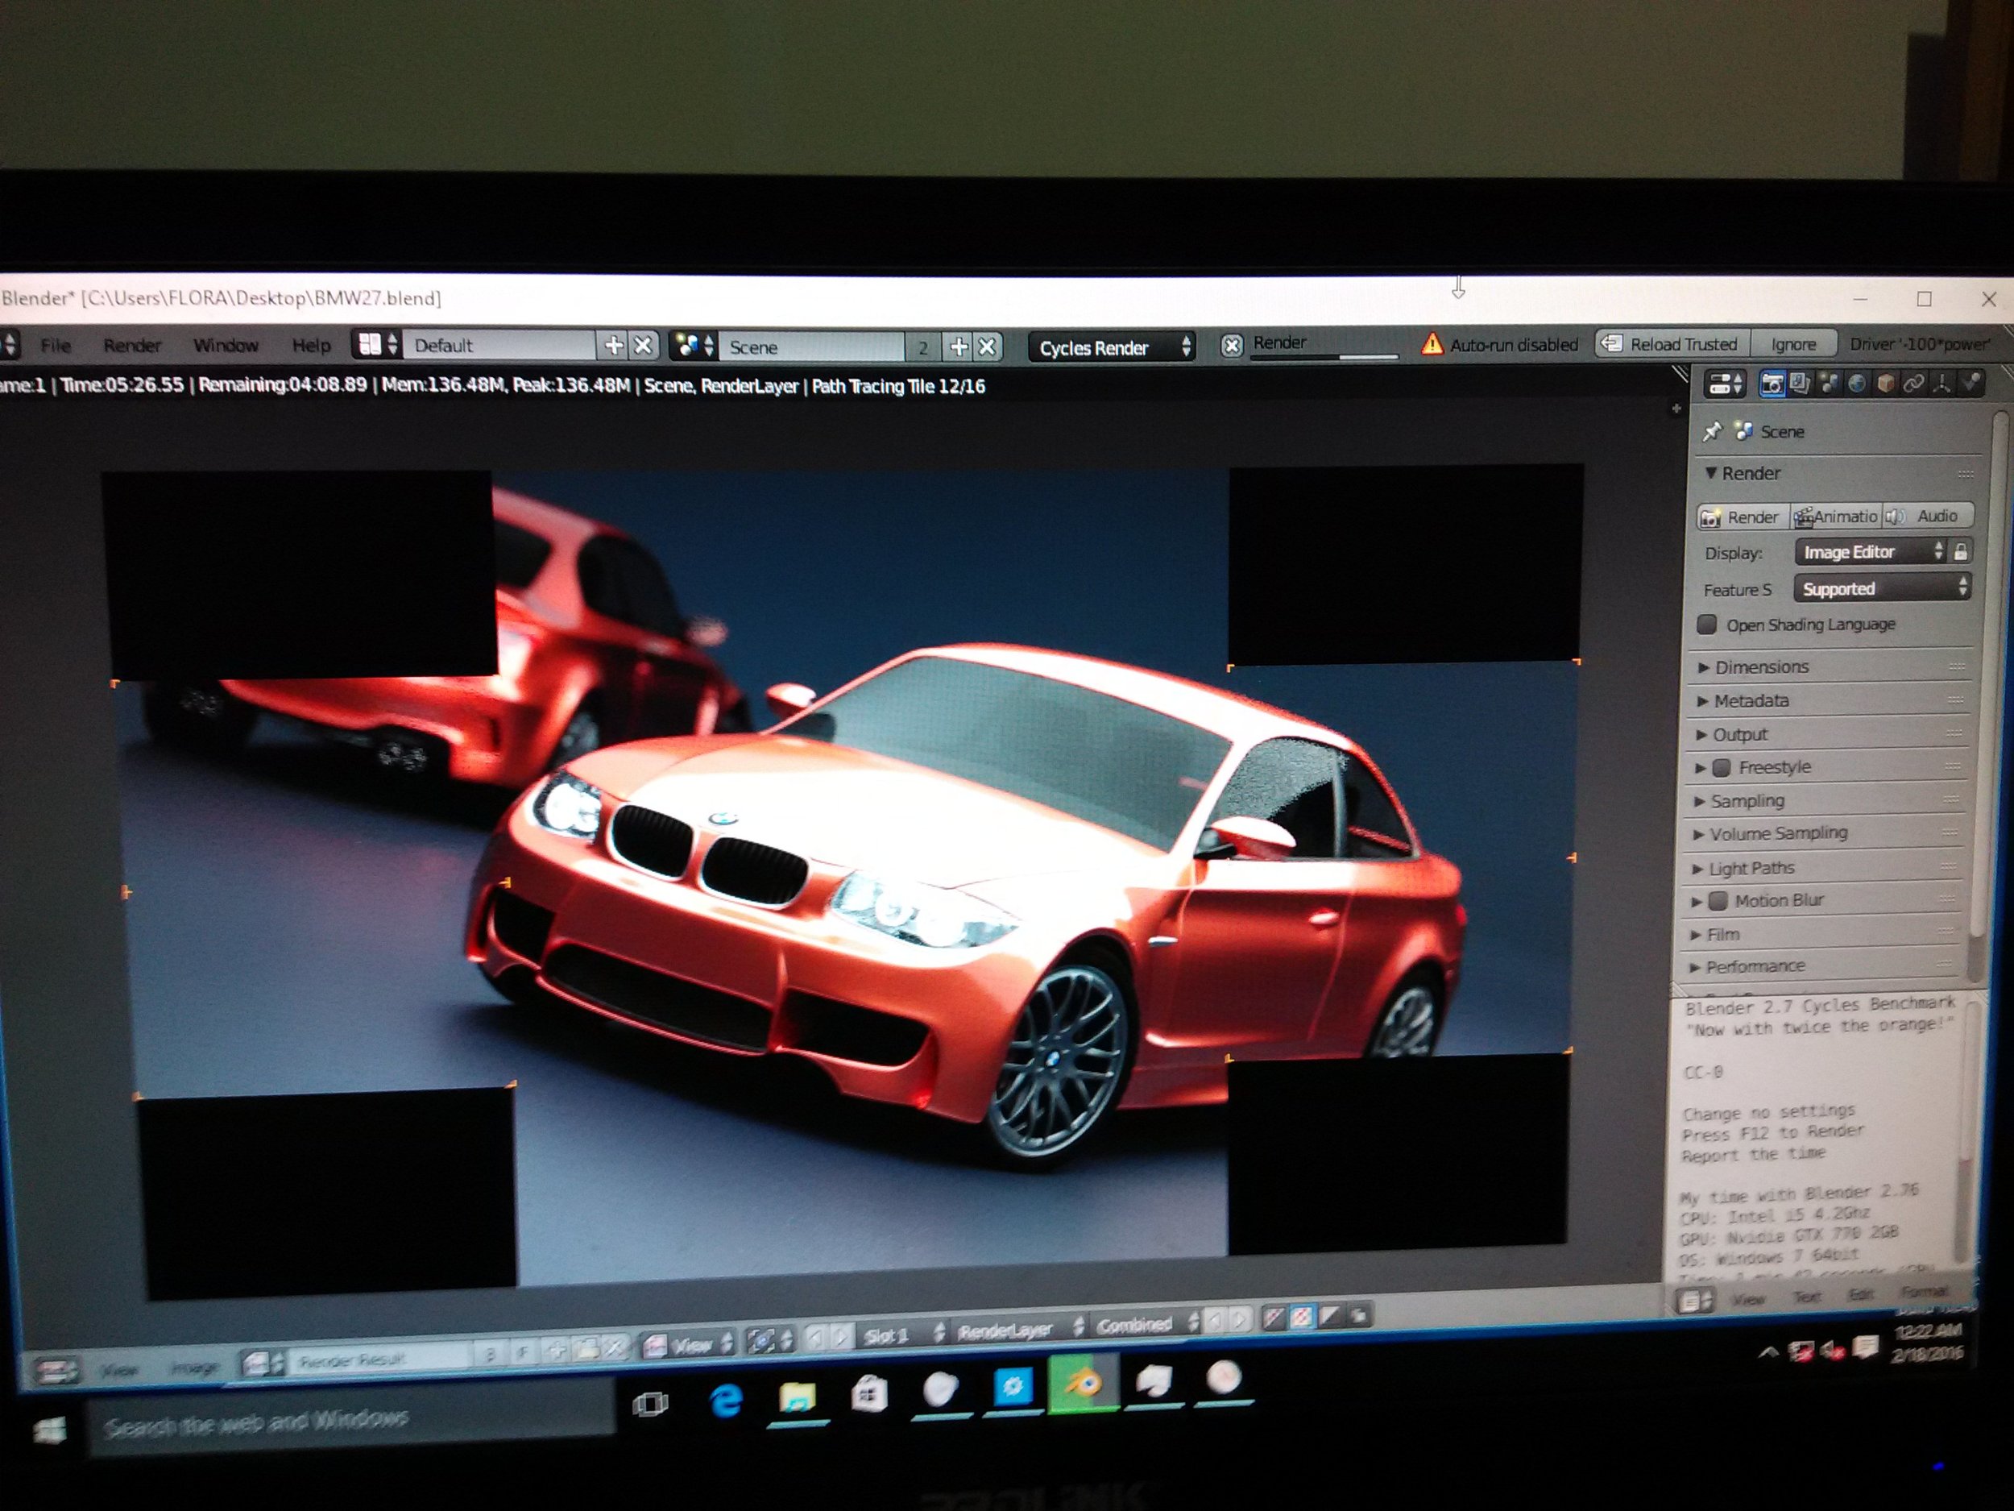Viewport: 2014px width, 1511px height.
Task: Click the Render button in Render panel
Action: pos(1742,517)
